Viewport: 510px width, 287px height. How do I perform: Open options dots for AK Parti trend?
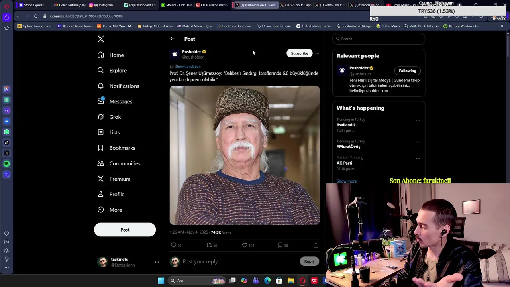pos(418,158)
